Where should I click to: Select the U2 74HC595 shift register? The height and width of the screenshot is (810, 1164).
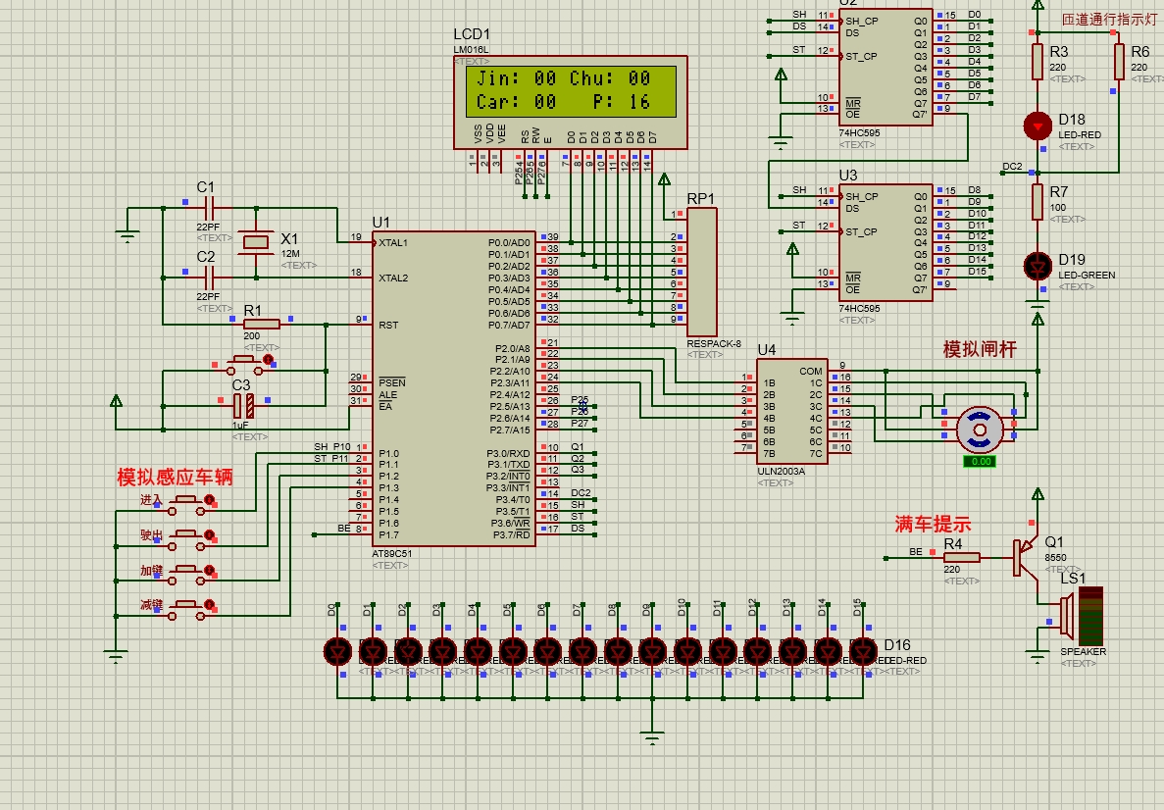(x=886, y=67)
